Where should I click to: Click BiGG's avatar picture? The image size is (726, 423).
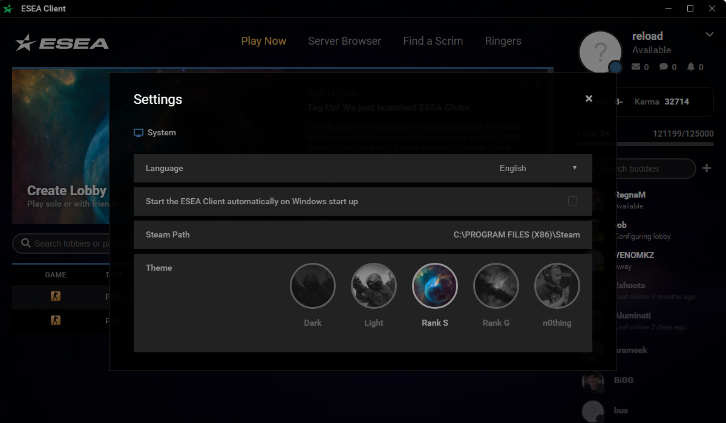[x=593, y=382]
